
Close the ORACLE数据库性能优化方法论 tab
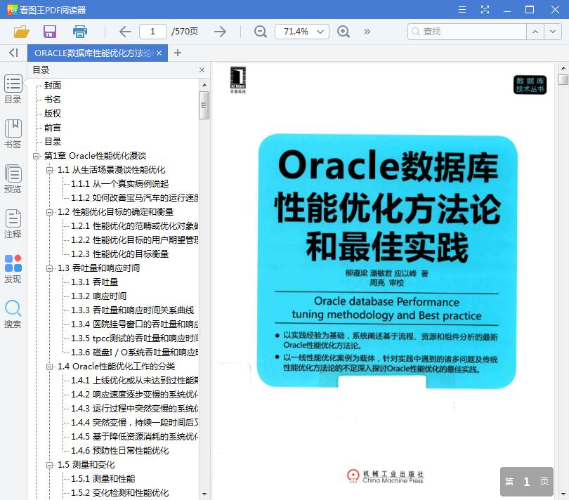[159, 53]
